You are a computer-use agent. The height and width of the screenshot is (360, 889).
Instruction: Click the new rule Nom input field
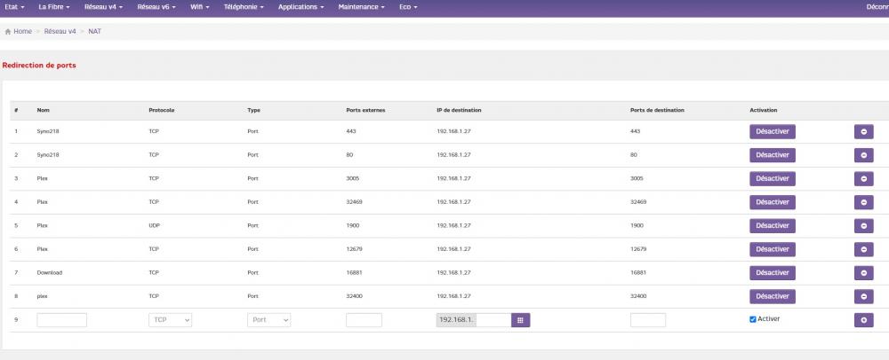(61, 320)
